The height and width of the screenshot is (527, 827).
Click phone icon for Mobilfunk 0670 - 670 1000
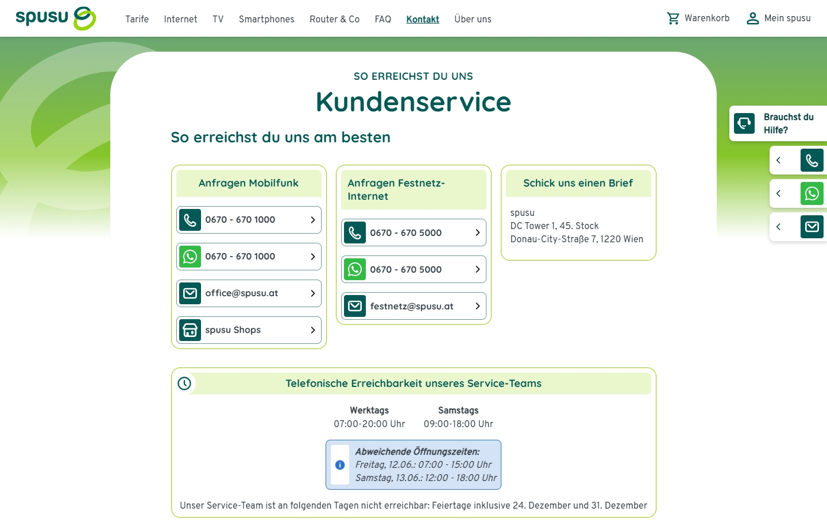coord(190,220)
